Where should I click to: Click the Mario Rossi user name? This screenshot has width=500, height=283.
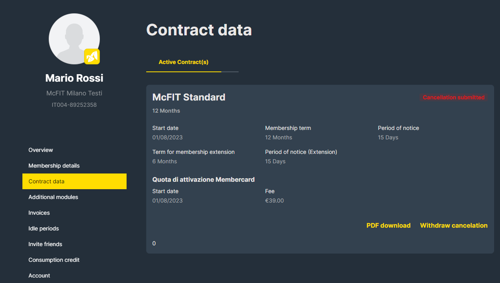point(74,78)
